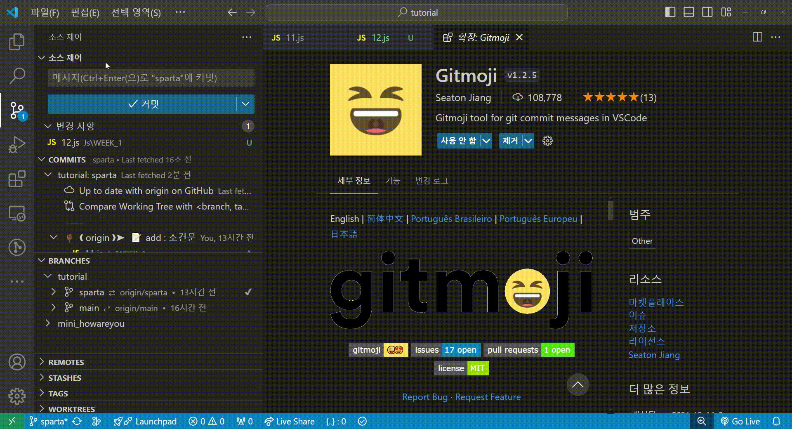Launch Go Live server from status bar
Image resolution: width=792 pixels, height=429 pixels.
coord(741,421)
